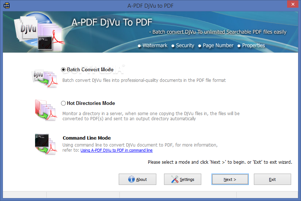The image size is (301, 201).
Task: Click the Properties feature text in the banner
Action: click(254, 45)
